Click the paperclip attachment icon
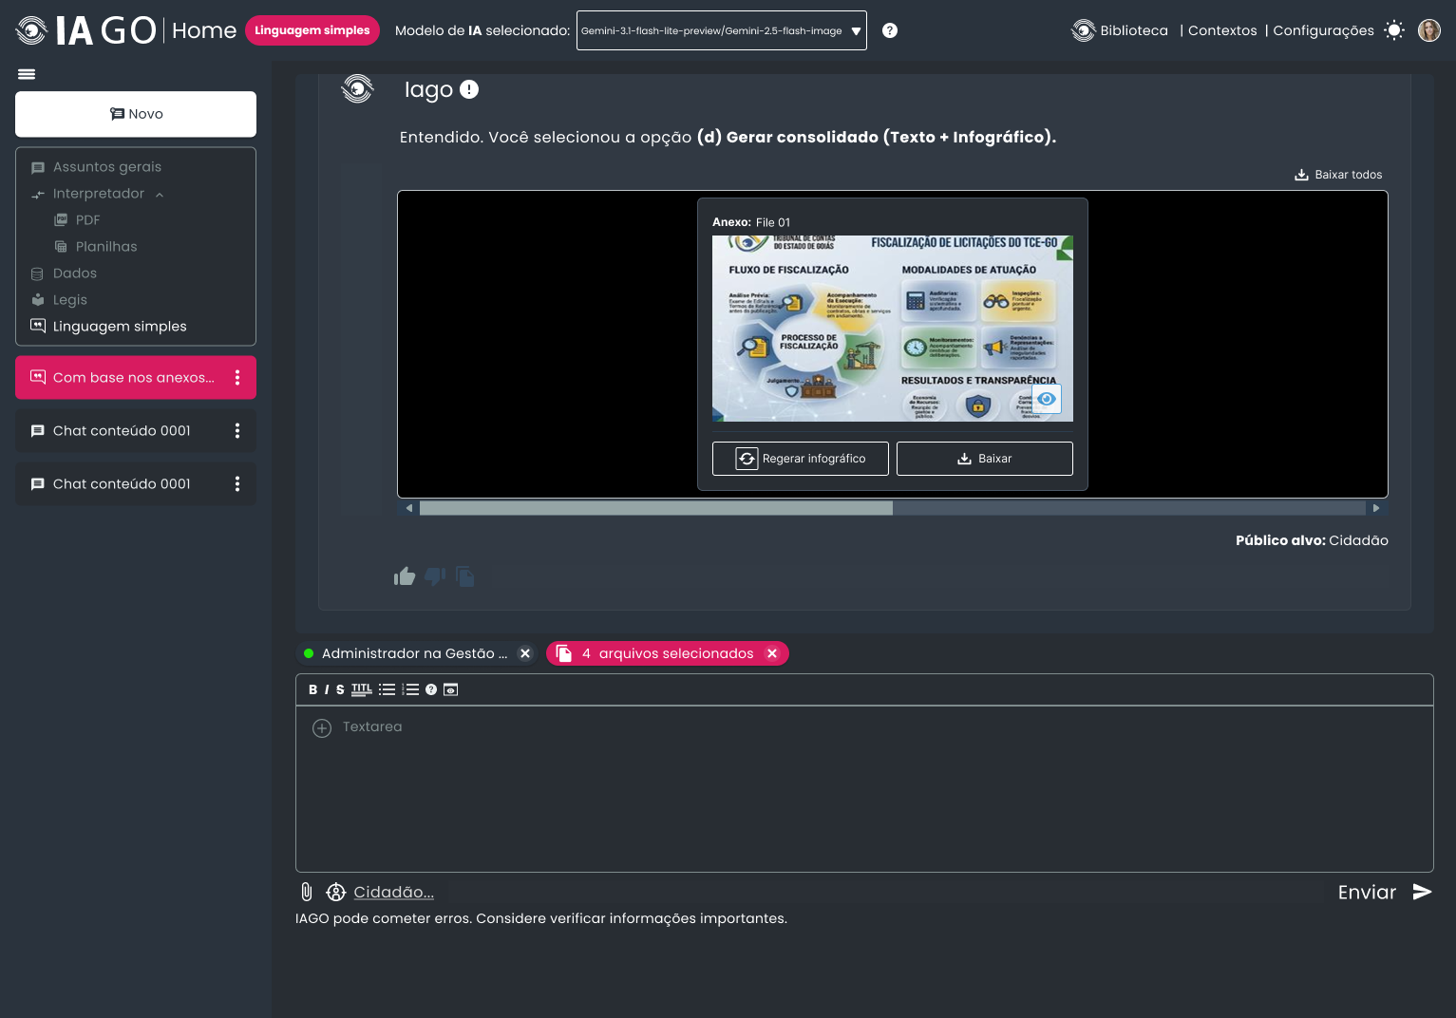This screenshot has width=1456, height=1018. (x=307, y=892)
